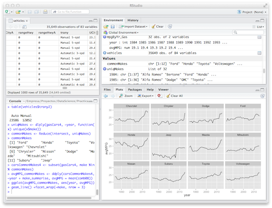Maximize the Console pane
The image size is (272, 208).
point(95,101)
